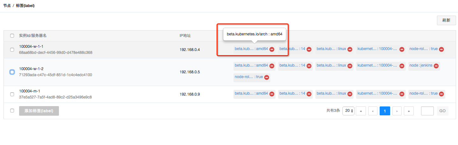Delete amd64 label from 100004-w-1-2 row
Screen dimensions: 458x145
pyautogui.click(x=272, y=66)
